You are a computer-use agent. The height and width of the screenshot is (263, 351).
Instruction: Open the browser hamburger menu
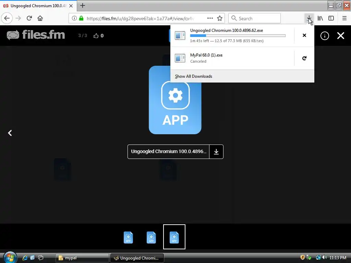[x=344, y=18]
